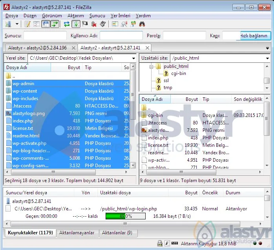Focus the Kullanıcı Adı input field
The image size is (274, 250).
[x=121, y=36]
